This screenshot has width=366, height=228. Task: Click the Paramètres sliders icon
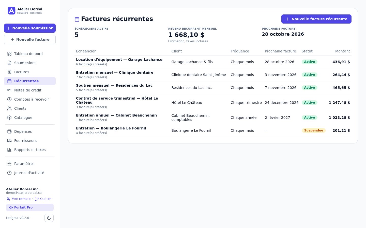pyautogui.click(x=9, y=164)
